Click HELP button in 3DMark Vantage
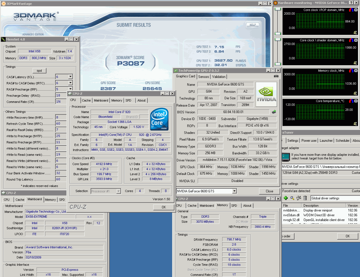Image resolution: width=360 pixels, height=277 pixels. click(x=253, y=25)
